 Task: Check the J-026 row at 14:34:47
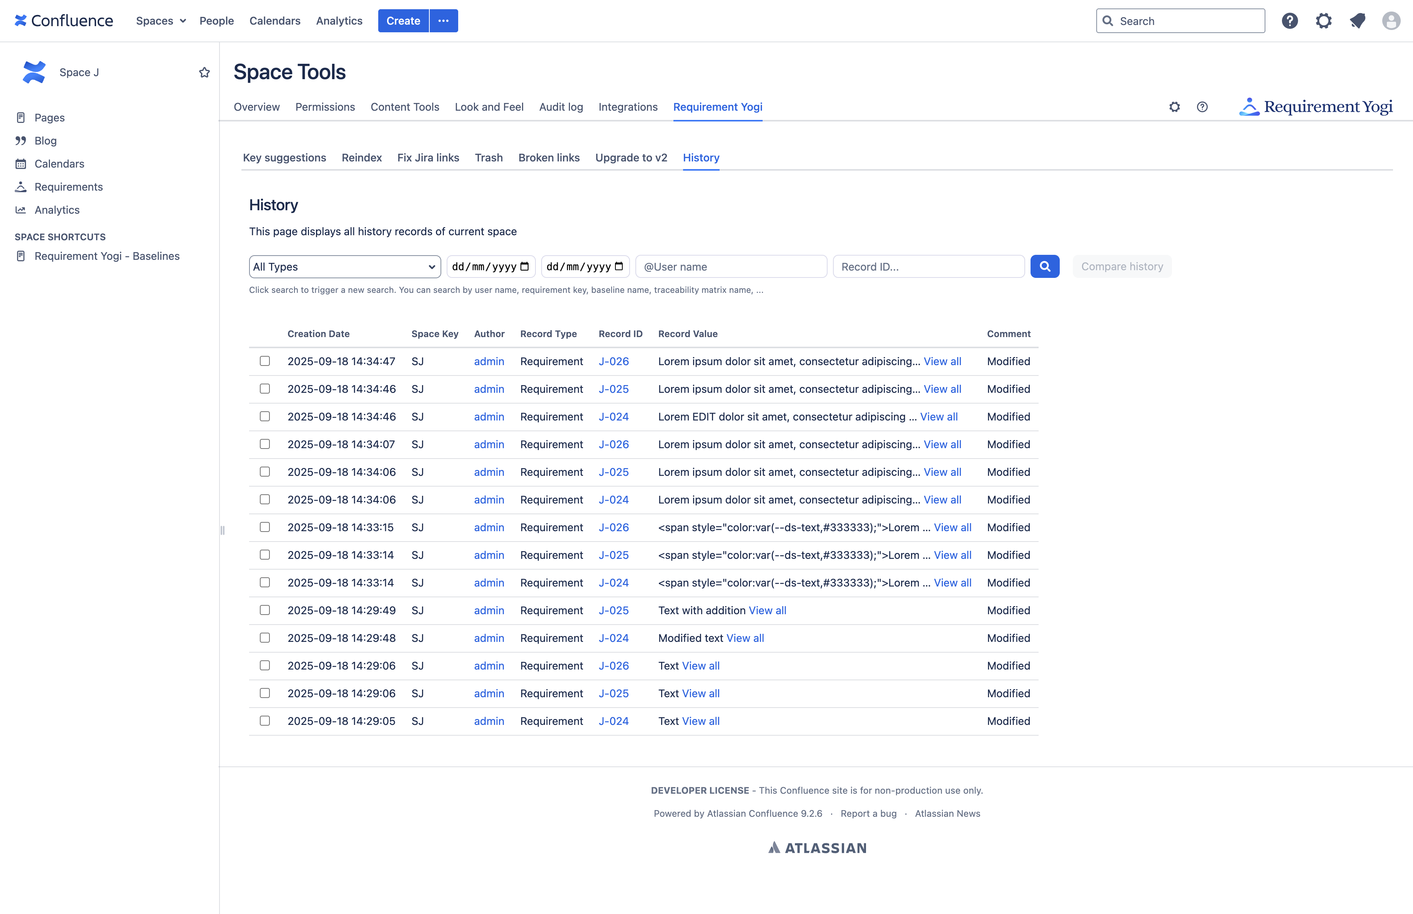pos(265,361)
